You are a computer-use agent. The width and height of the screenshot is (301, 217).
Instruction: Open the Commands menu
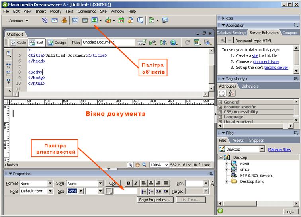87,11
